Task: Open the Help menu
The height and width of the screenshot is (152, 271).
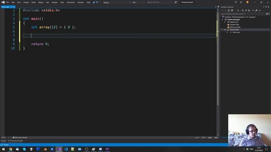Action: [88, 3]
